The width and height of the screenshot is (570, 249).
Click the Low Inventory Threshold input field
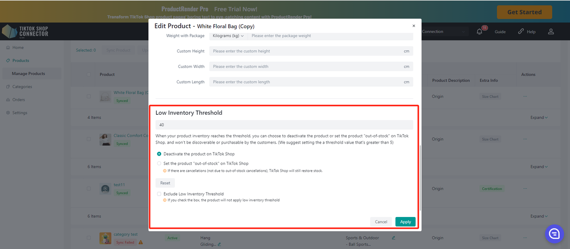pyautogui.click(x=284, y=125)
